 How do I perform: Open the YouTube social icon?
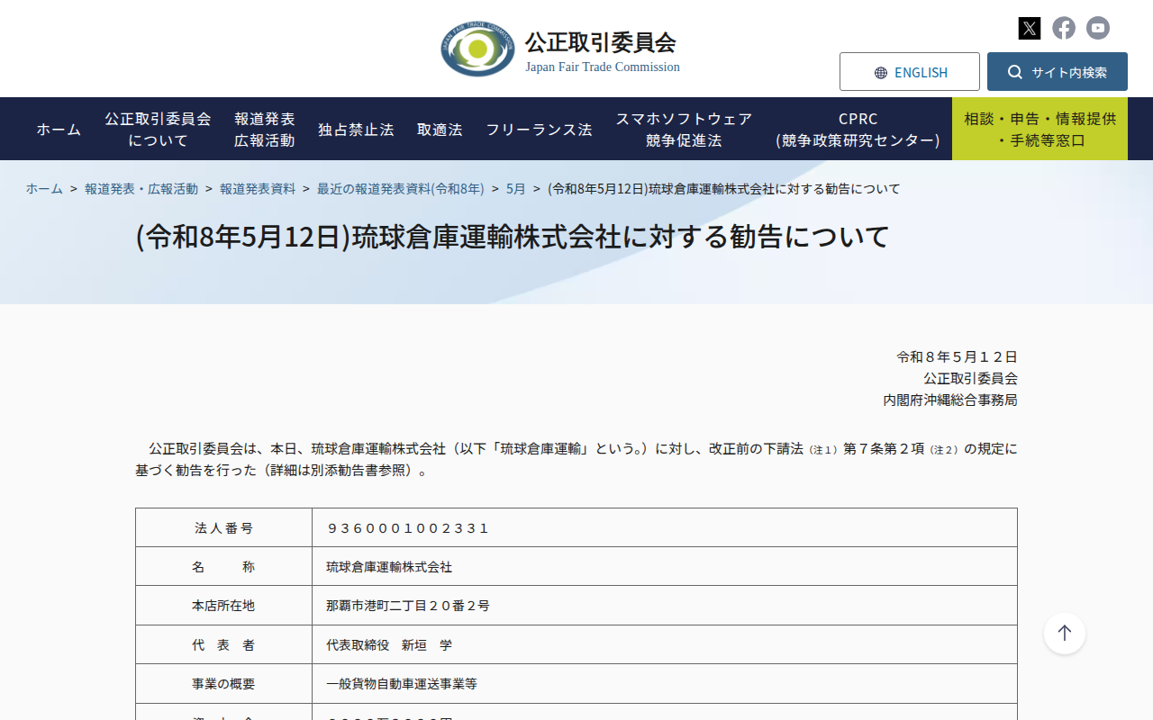pos(1098,28)
